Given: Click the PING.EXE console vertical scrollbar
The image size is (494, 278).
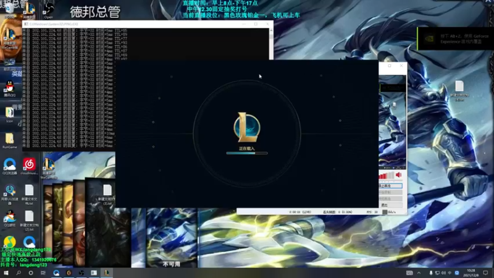Looking at the screenshot, I should click(x=271, y=44).
